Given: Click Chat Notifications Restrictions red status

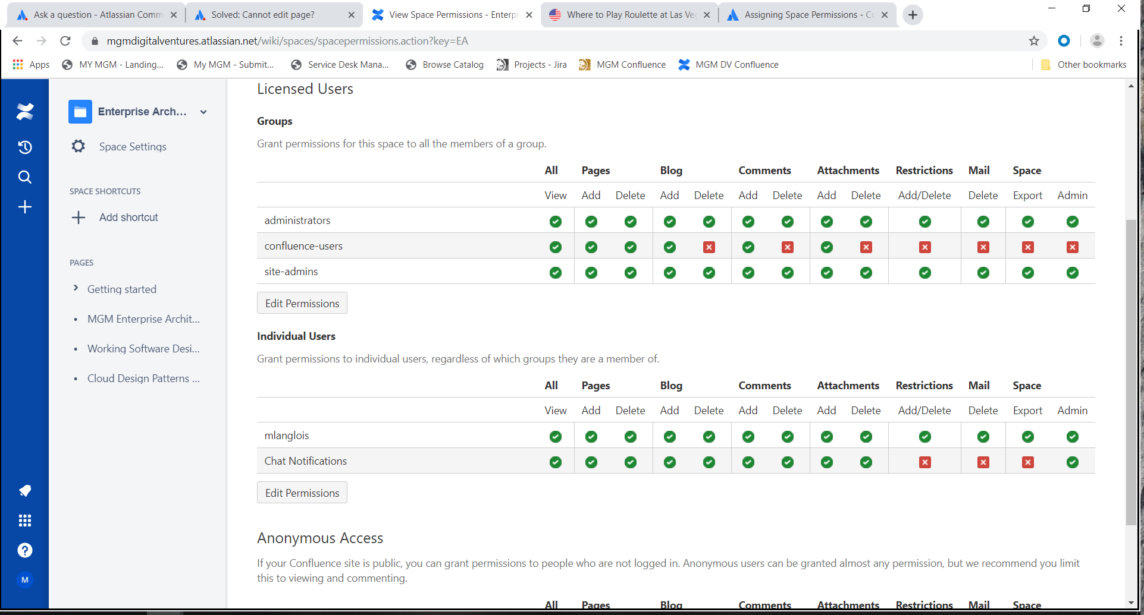Looking at the screenshot, I should tap(924, 462).
